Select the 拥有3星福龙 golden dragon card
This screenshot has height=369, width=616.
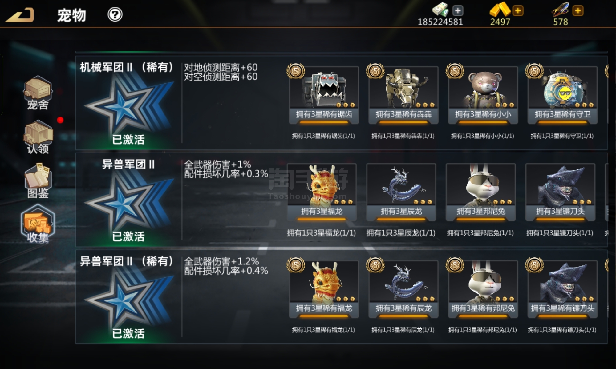point(322,192)
